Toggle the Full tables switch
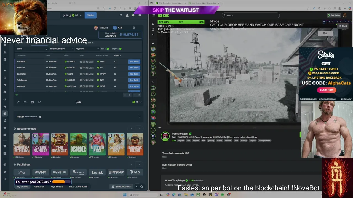Viewport: 353px width, 198px height. pyautogui.click(x=107, y=49)
